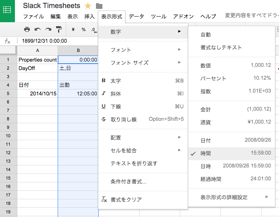Select row 10 header

click(8, 136)
